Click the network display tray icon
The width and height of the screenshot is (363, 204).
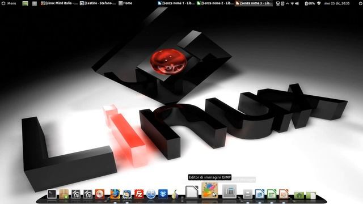point(278,3)
